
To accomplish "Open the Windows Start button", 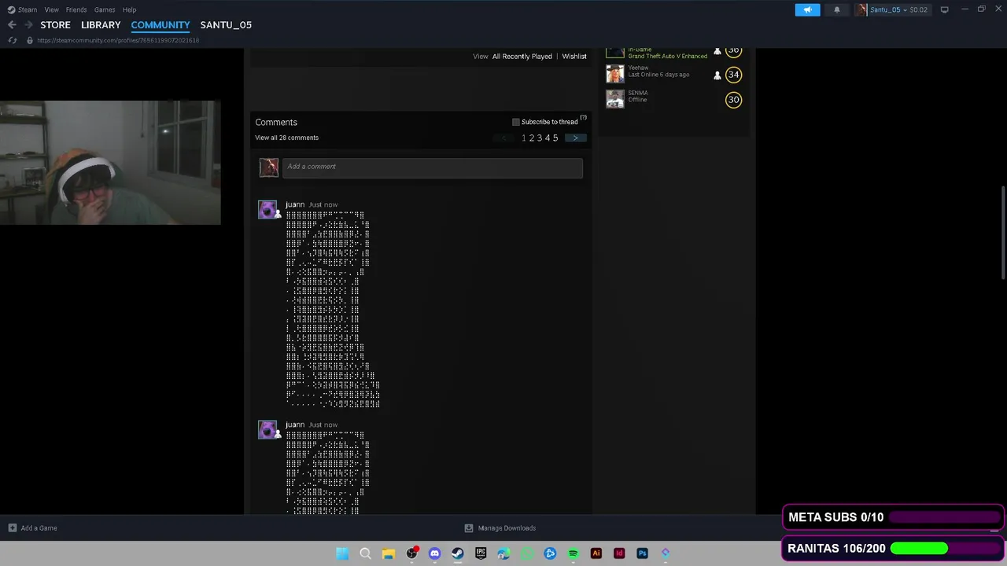I will click(342, 553).
